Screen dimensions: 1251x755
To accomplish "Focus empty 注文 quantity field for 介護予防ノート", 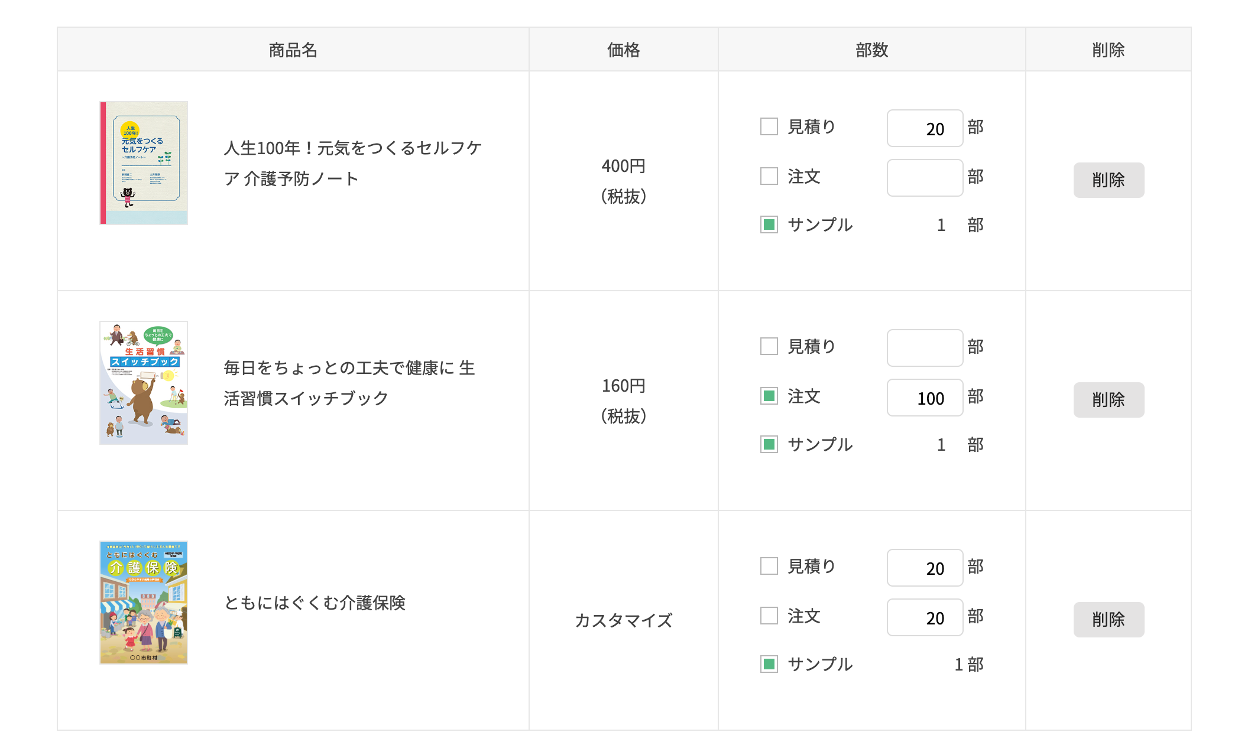I will coord(925,178).
